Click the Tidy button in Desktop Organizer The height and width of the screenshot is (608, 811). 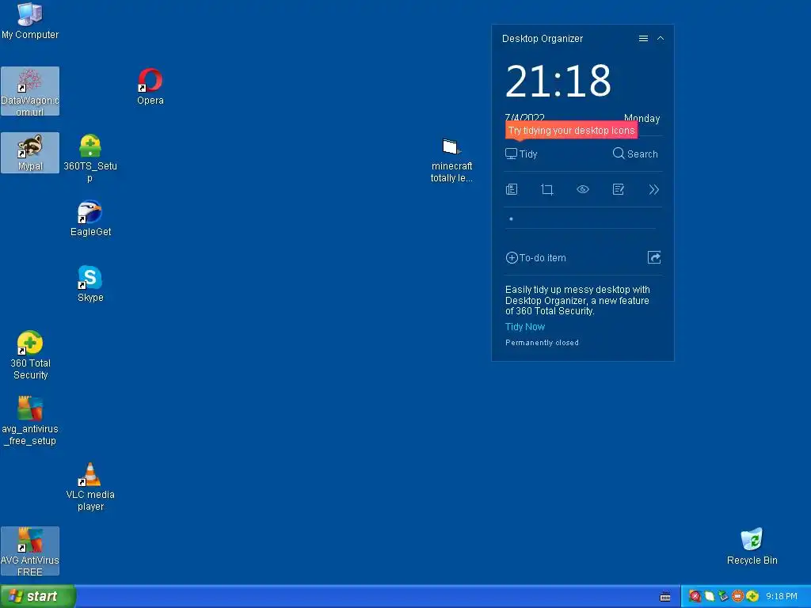[x=521, y=154]
